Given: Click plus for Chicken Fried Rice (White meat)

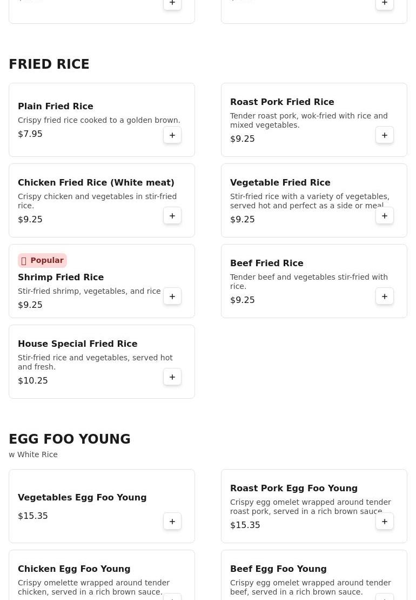Looking at the screenshot, I should (172, 216).
